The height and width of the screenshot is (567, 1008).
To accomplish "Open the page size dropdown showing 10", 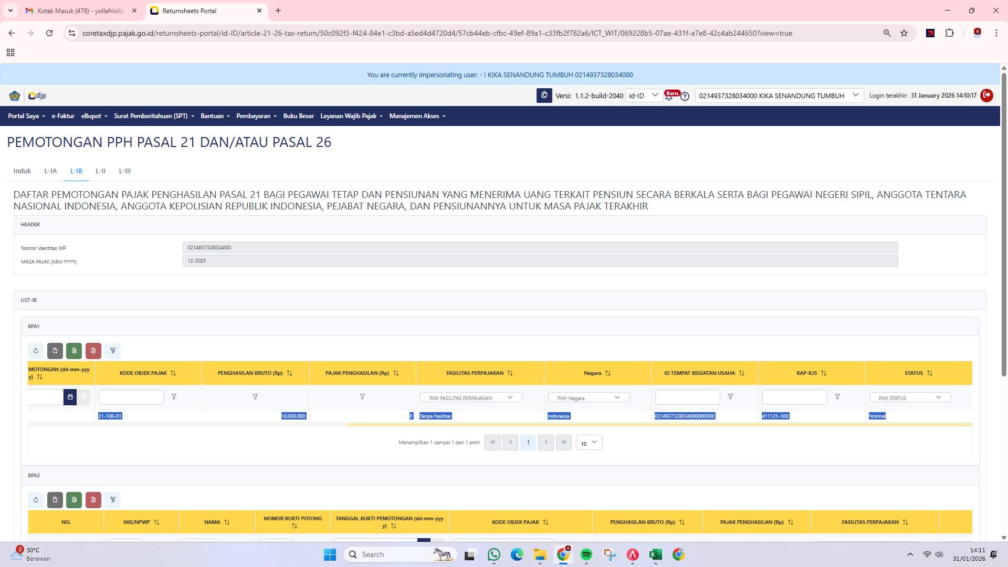I will click(589, 443).
